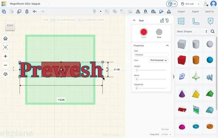Open the Multilanguage font dropdown
Screen dimensions: 218x138
coord(158,60)
